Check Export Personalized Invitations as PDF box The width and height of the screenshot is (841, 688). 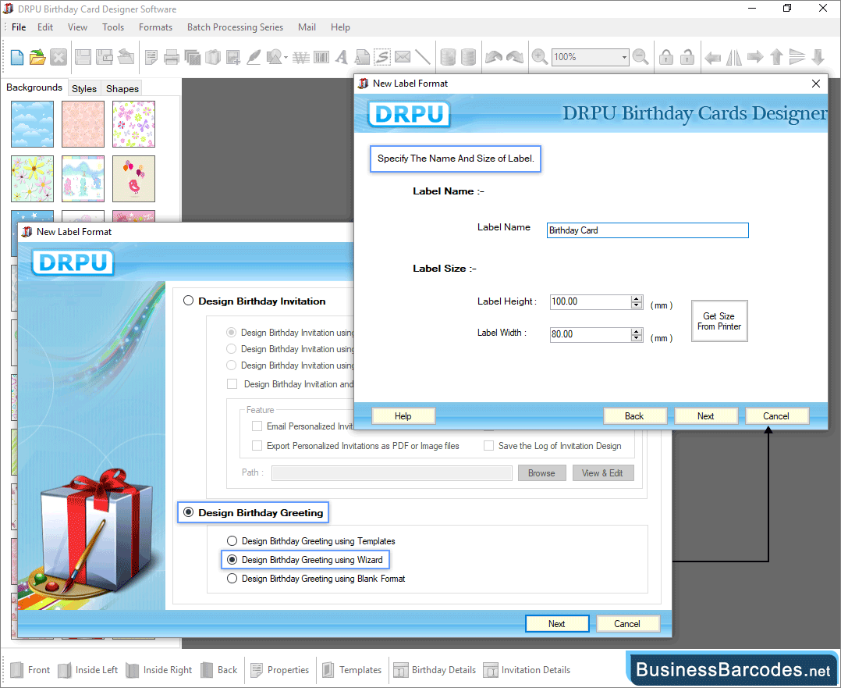tap(257, 446)
